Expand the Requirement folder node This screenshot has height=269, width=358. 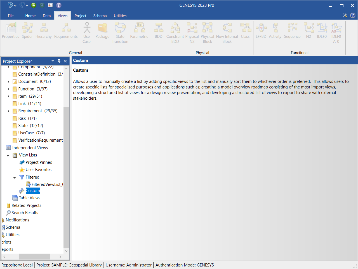tap(8, 111)
